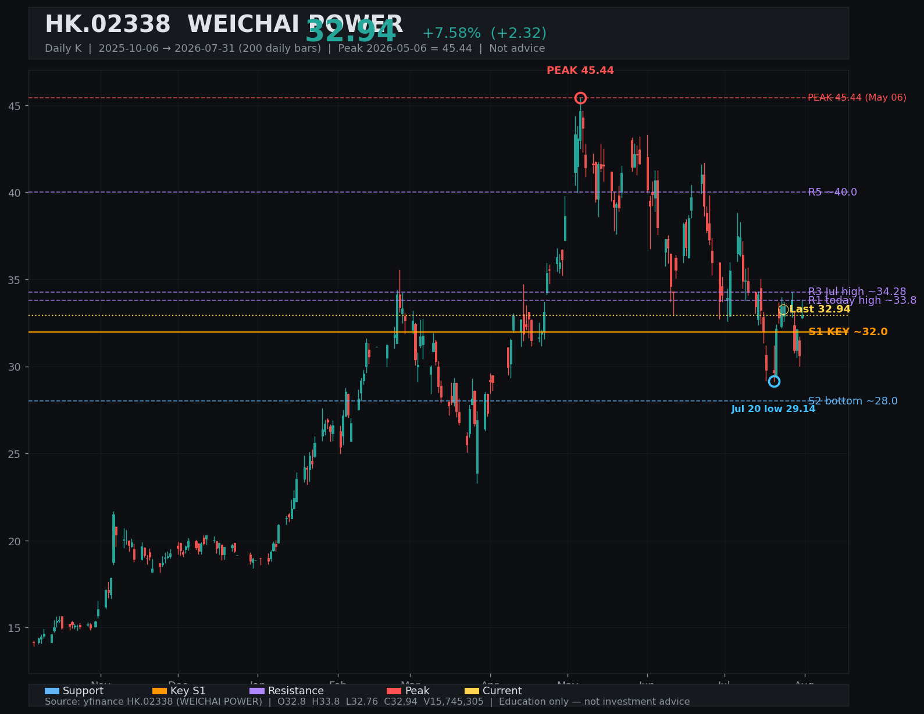
Task: Click the 'PEAK 45.44' annotation above the chart peak
Action: (x=580, y=70)
